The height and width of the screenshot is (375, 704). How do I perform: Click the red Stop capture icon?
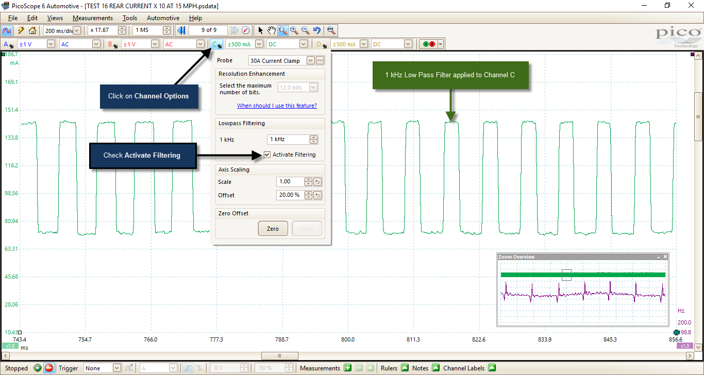click(48, 368)
